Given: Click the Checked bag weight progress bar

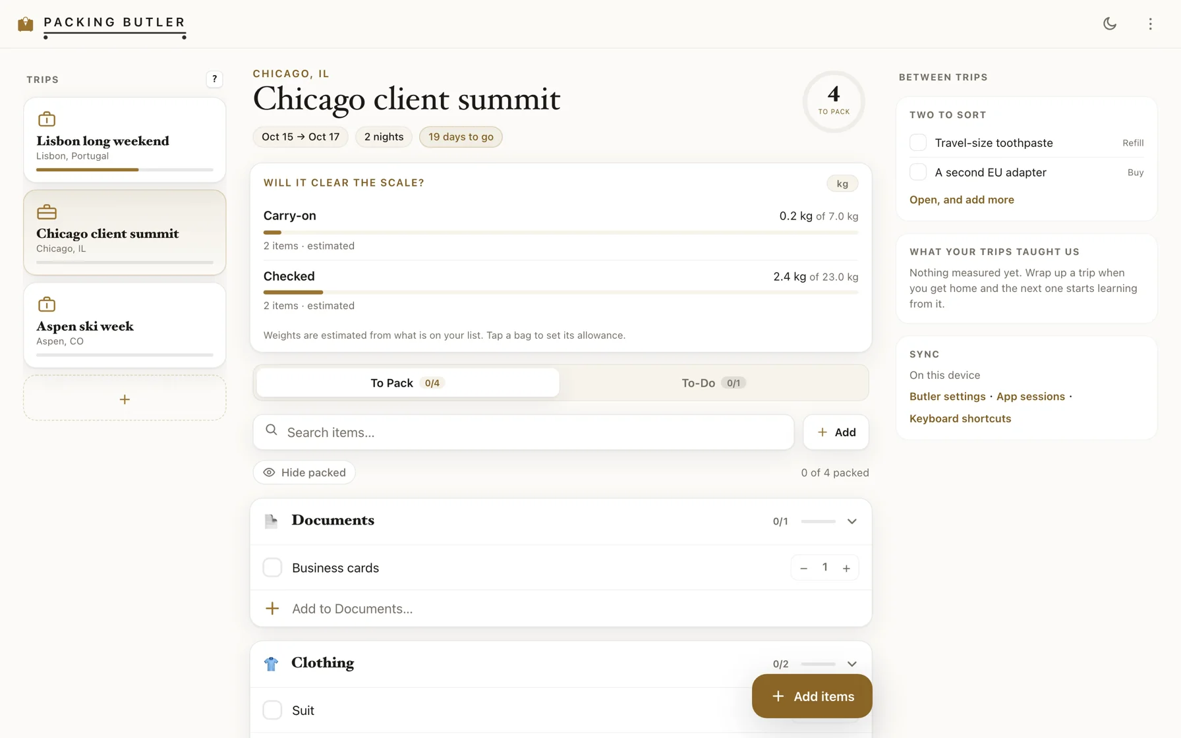Looking at the screenshot, I should click(x=561, y=292).
